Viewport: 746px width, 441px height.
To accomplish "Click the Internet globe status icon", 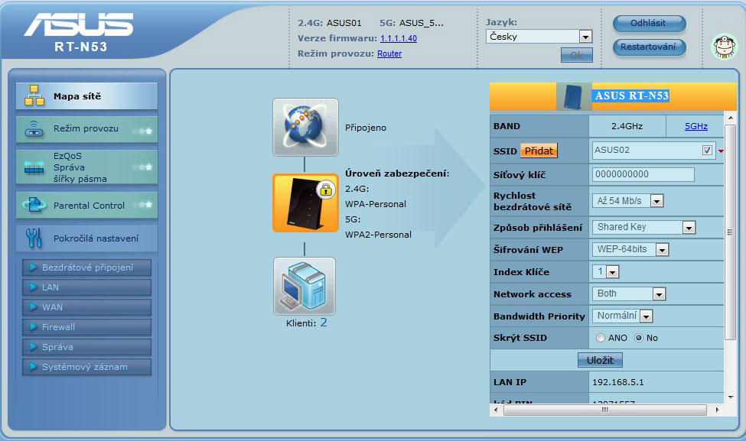I will tap(305, 128).
